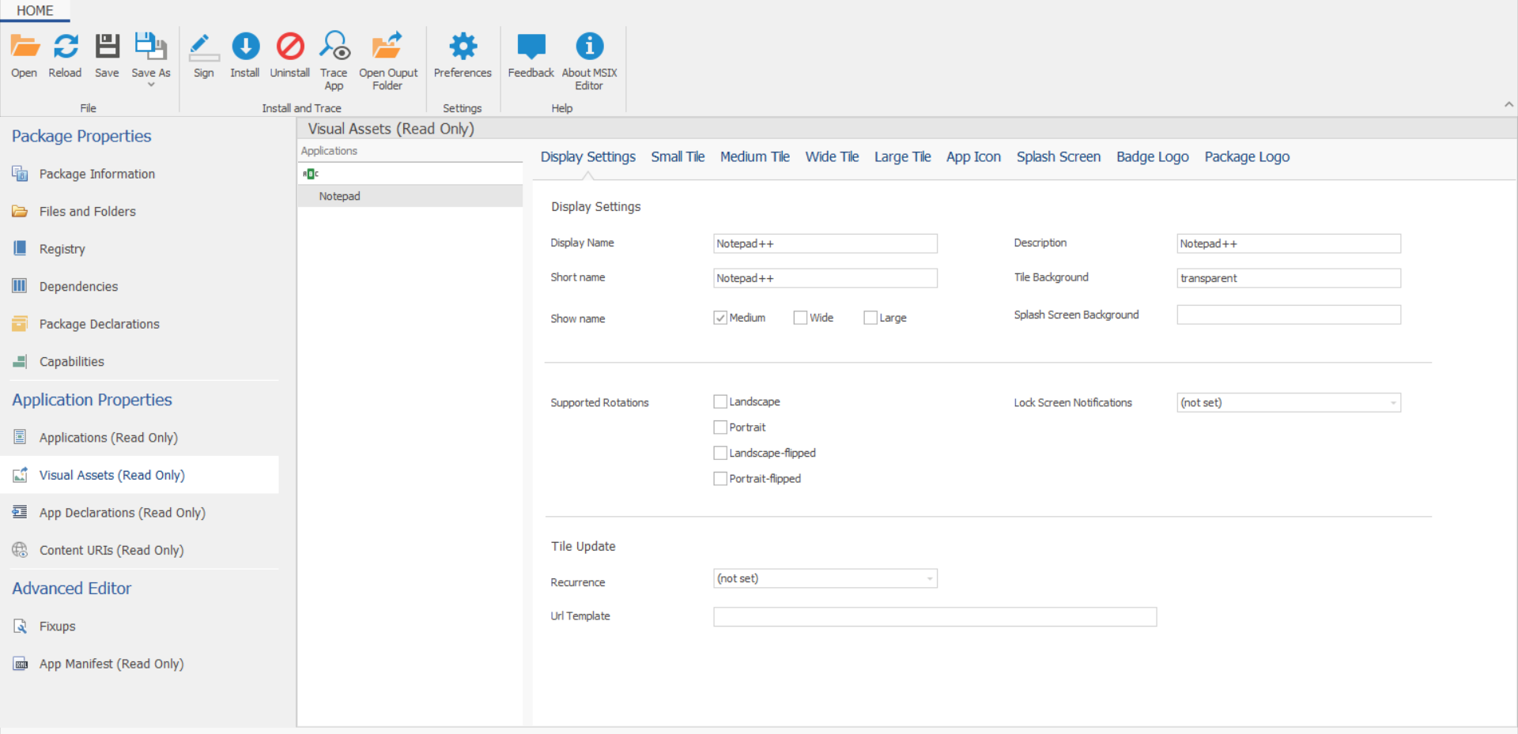This screenshot has height=734, width=1518.
Task: Select the Display Settings tab
Action: [587, 156]
